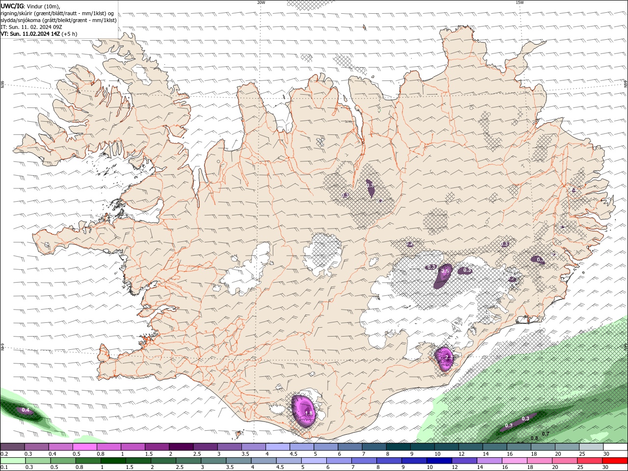
Task: Click the deep blue 10 swatch on rain scale
Action: (439, 461)
